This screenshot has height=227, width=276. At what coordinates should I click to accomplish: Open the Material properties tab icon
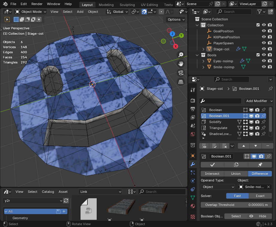(x=193, y=206)
